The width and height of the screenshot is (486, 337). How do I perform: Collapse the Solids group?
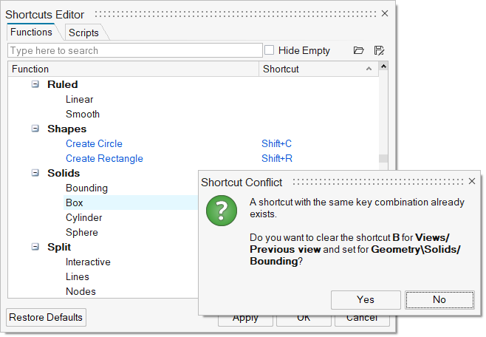pyautogui.click(x=35, y=173)
